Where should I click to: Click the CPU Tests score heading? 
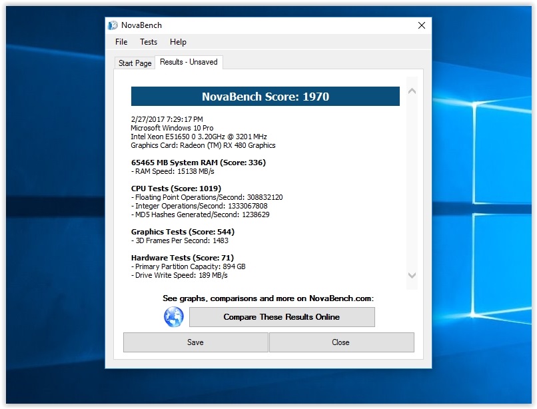tap(176, 189)
